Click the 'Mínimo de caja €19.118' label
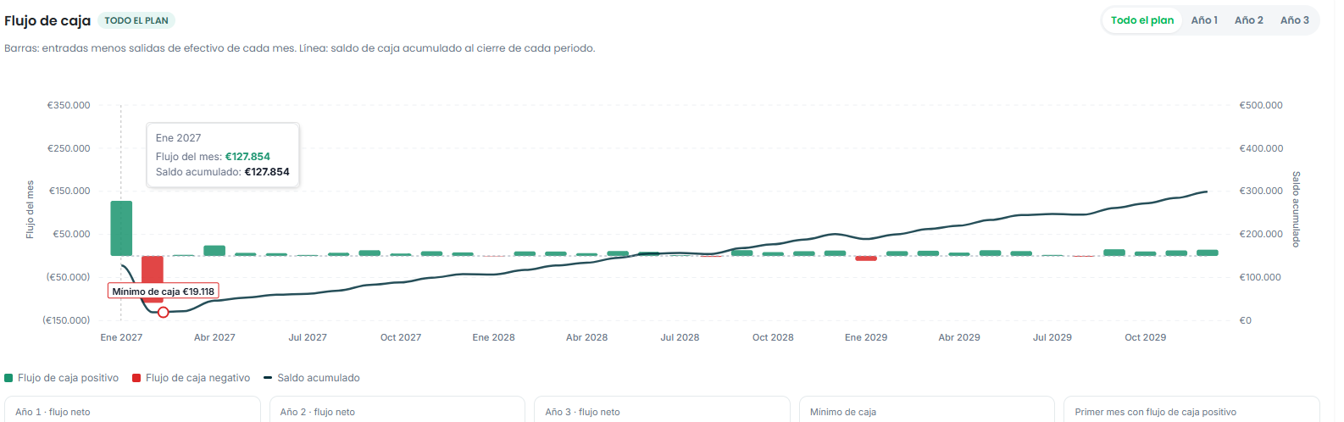 164,291
